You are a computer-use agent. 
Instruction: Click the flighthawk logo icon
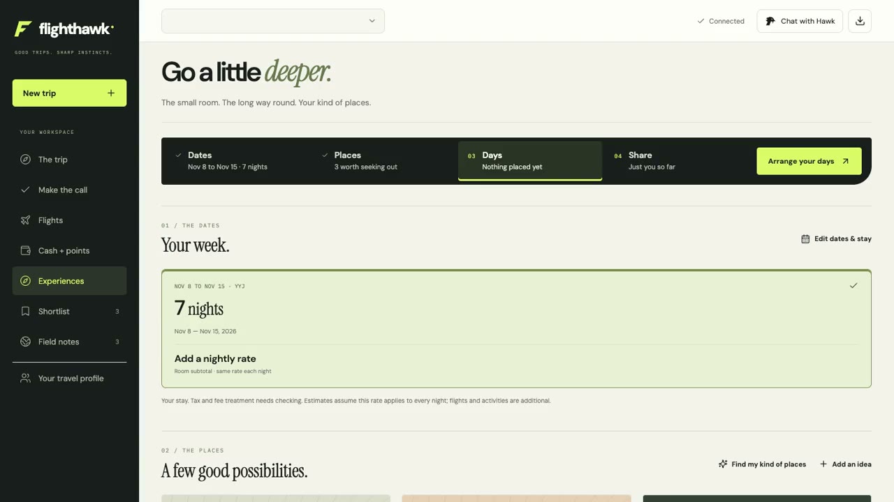(23, 29)
